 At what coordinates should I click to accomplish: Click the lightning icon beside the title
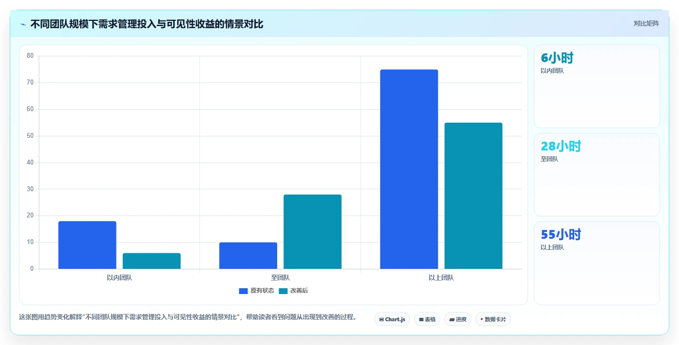(23, 24)
